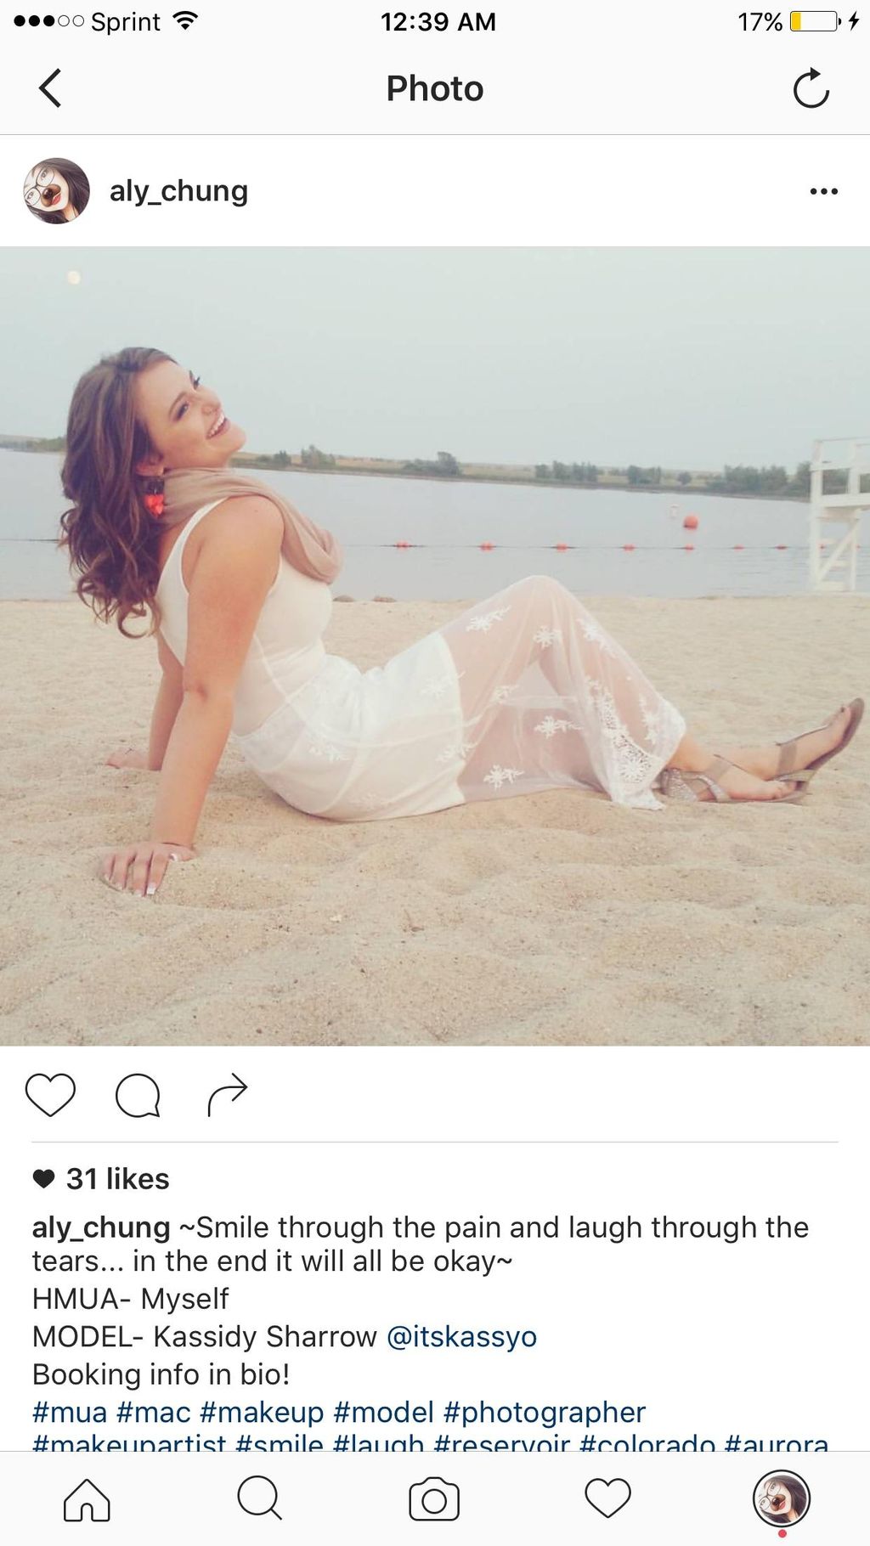Tap the #mua hashtag
The height and width of the screenshot is (1546, 870).
coord(70,1413)
